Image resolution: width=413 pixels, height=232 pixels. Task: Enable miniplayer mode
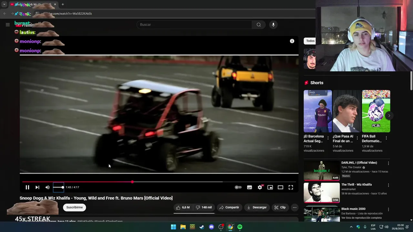pos(270,187)
